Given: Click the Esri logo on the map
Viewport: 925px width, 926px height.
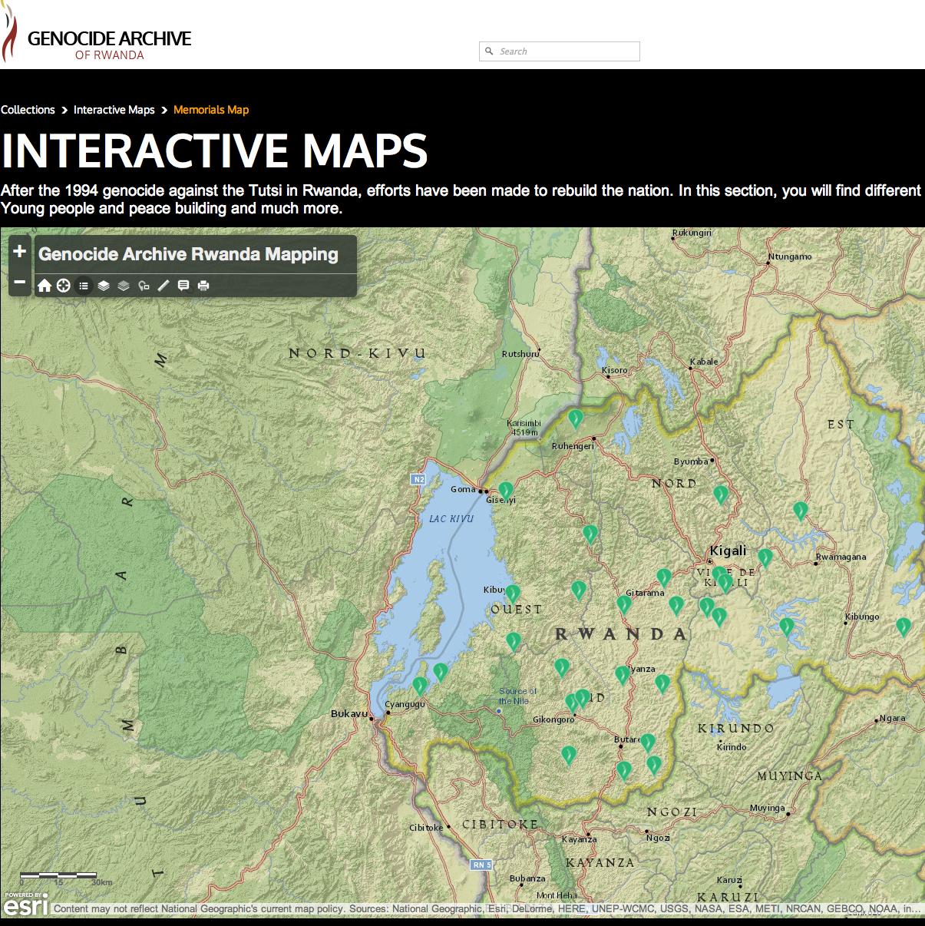Looking at the screenshot, I should pyautogui.click(x=25, y=905).
